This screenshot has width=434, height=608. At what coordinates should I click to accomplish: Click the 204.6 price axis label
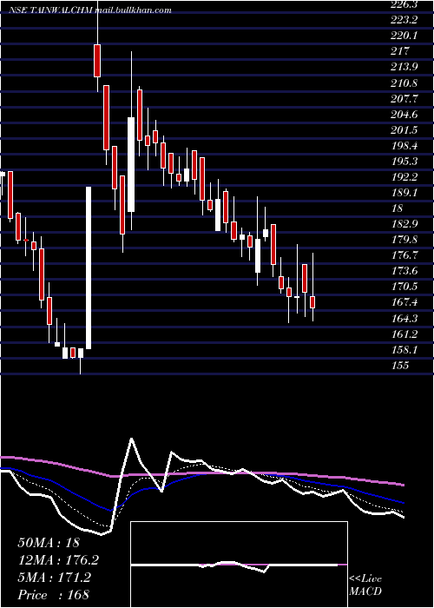point(404,115)
